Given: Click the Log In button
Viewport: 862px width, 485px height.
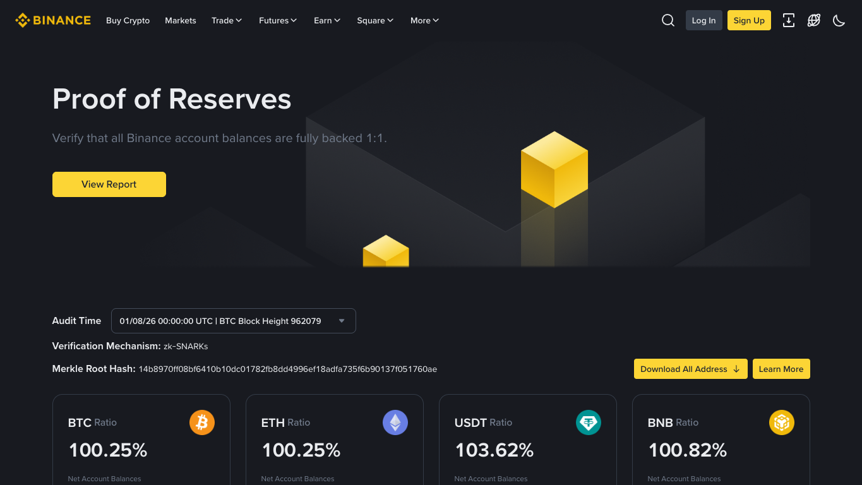Looking at the screenshot, I should click(703, 20).
